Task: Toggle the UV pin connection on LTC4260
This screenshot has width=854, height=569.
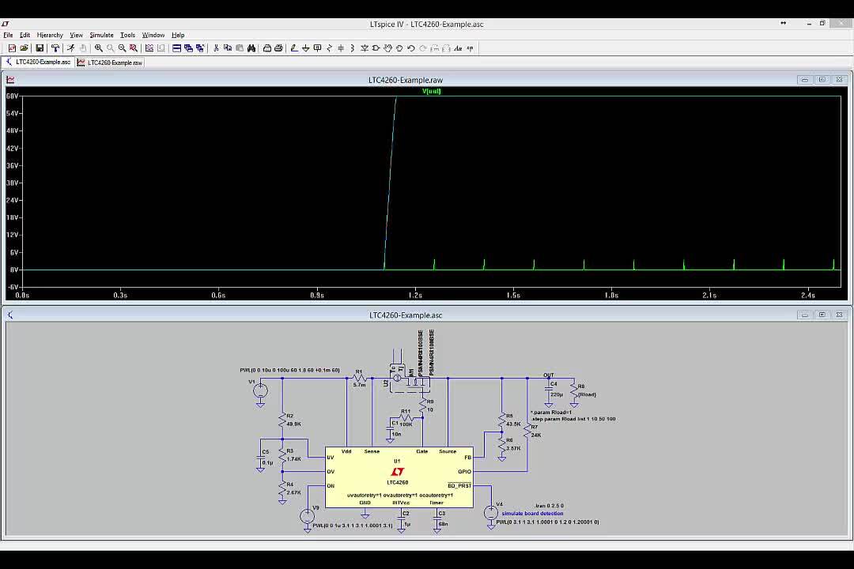Action: point(330,458)
